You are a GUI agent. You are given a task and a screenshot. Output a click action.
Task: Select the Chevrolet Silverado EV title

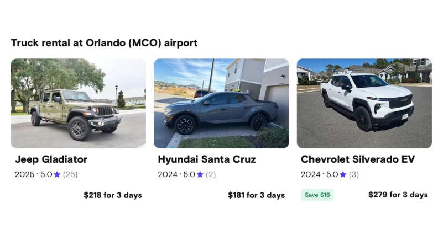[x=358, y=159]
